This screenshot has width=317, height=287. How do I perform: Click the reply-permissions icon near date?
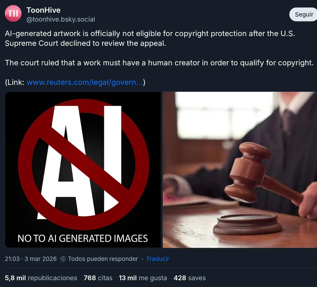pyautogui.click(x=63, y=259)
